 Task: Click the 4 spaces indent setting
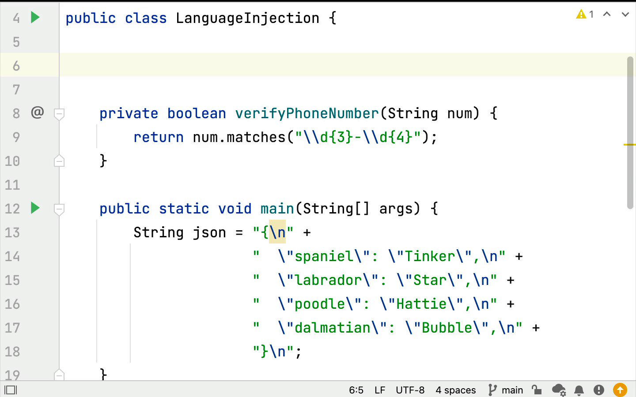tap(456, 390)
